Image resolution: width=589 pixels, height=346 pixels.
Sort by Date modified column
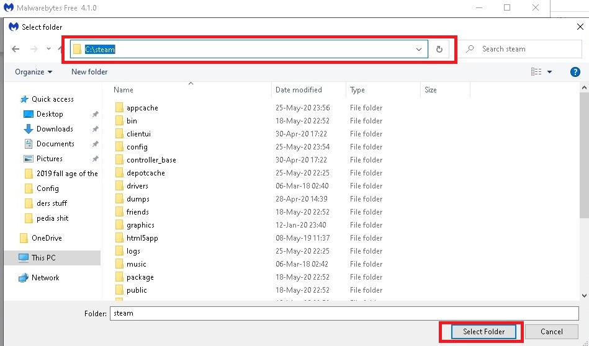[299, 90]
